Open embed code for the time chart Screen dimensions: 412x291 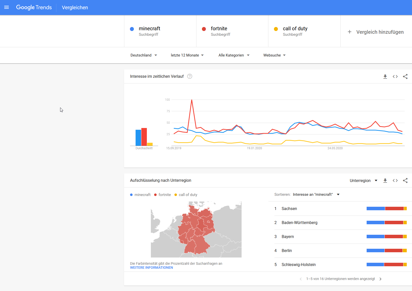click(x=395, y=76)
